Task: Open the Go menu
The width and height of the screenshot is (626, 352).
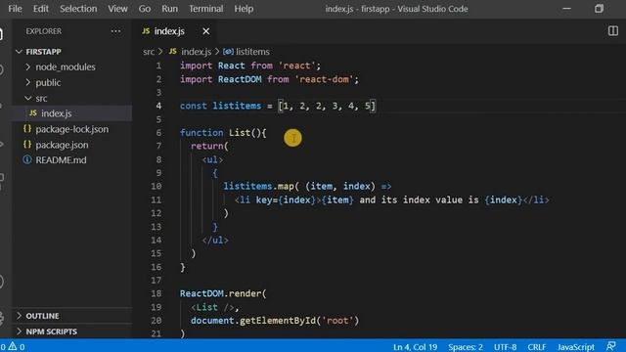Action: pyautogui.click(x=145, y=9)
